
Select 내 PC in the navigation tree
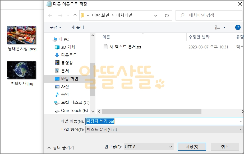tap(63, 39)
